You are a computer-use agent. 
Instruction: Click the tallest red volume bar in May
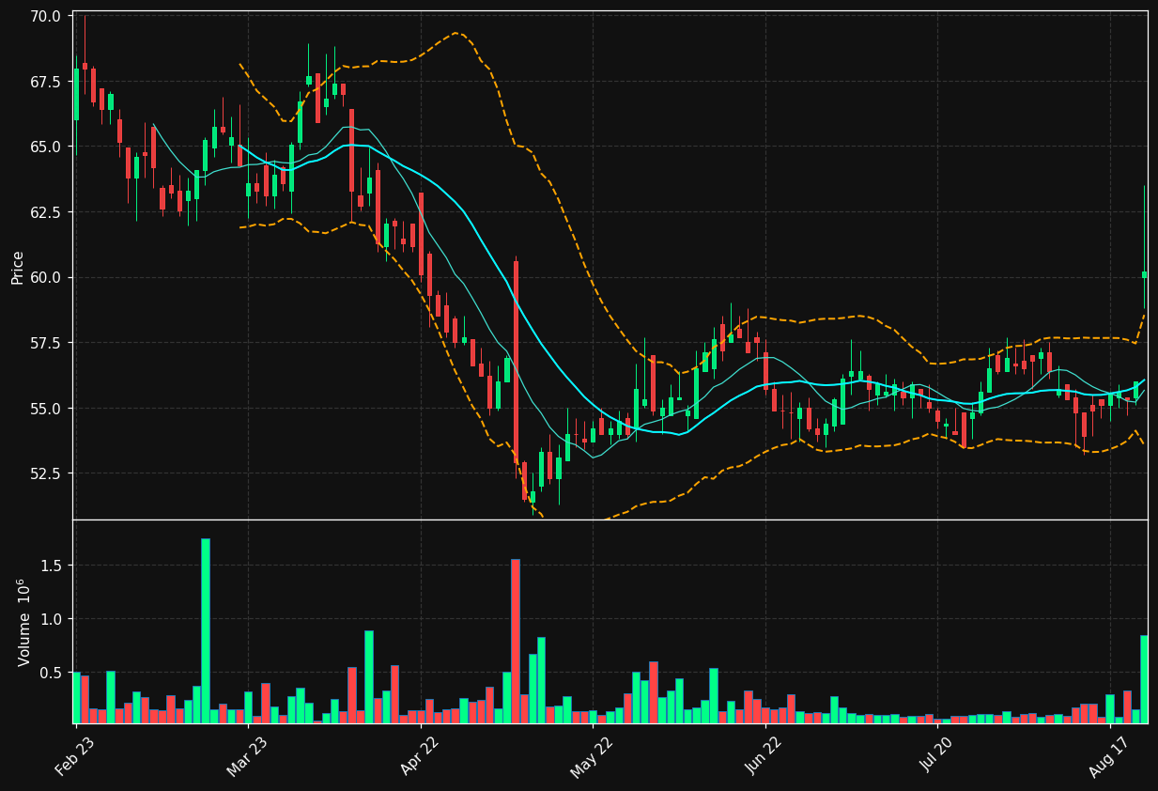click(x=516, y=642)
